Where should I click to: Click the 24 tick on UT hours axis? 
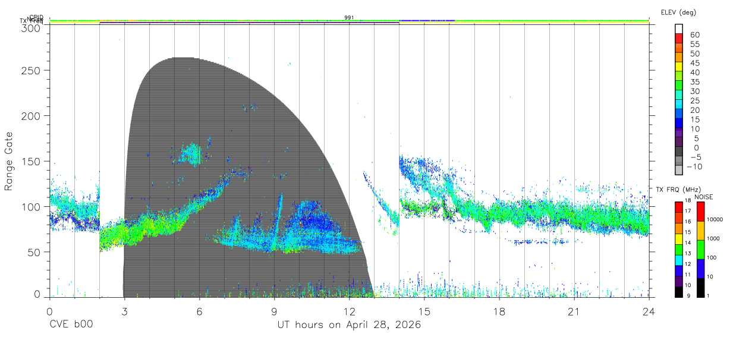[x=649, y=312]
